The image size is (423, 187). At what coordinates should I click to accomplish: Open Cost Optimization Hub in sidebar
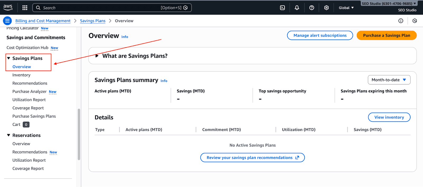click(27, 48)
